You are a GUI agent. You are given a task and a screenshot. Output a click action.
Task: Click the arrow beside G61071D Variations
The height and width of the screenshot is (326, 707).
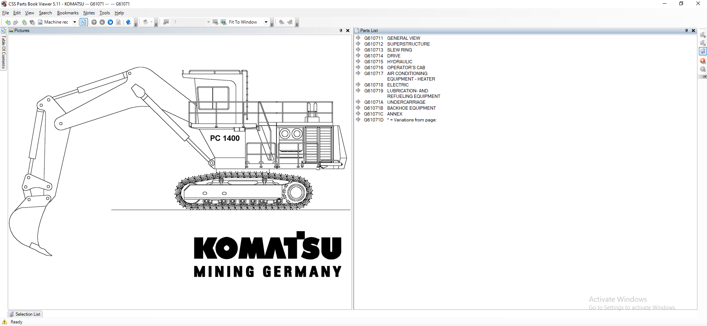click(x=358, y=120)
